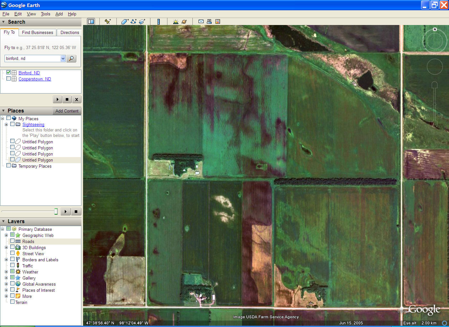
Task: Add an image overlay using the toolbar icon
Action: point(142,21)
